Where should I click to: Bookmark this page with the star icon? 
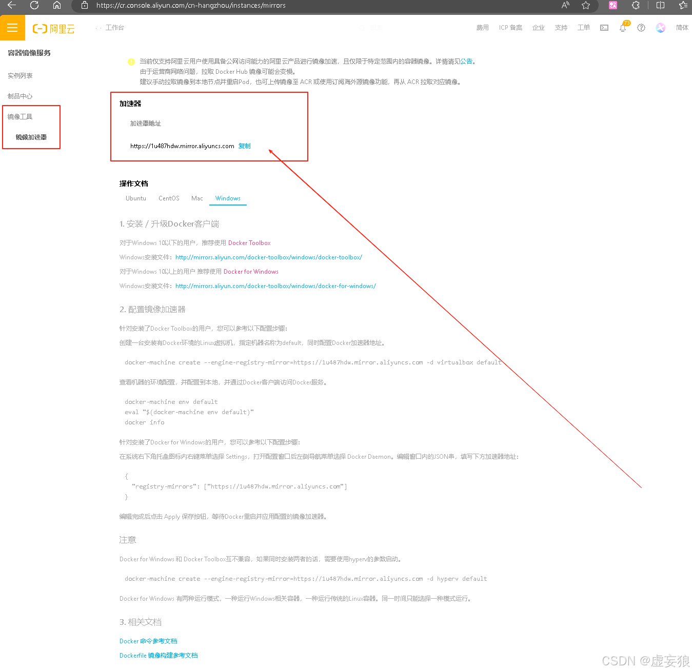tap(586, 5)
